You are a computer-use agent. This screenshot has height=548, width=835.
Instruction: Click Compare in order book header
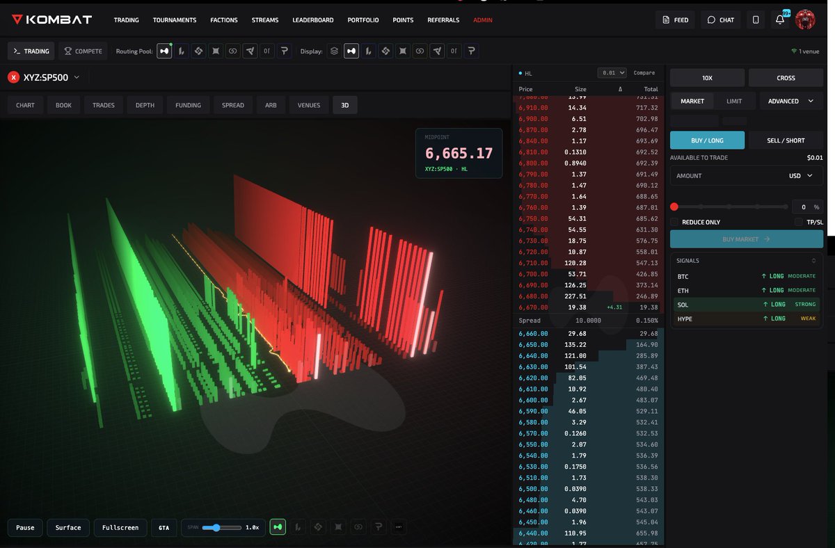point(644,72)
